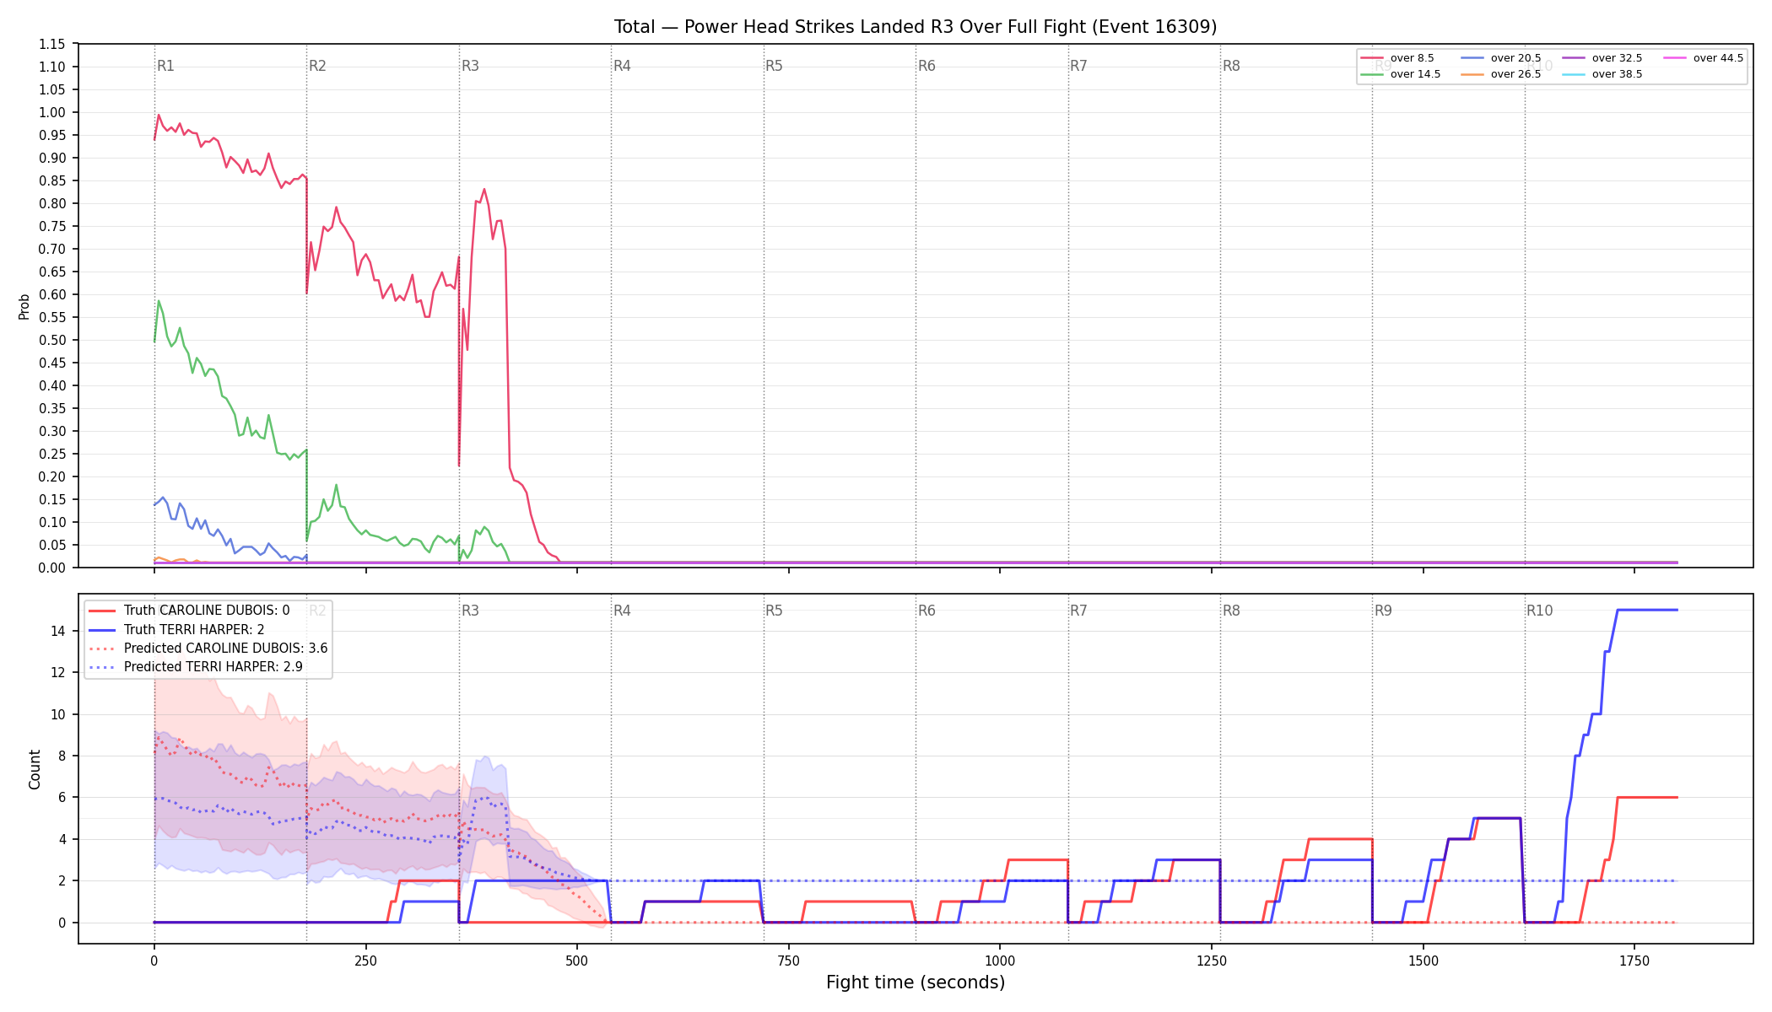Click the R2 round marker in top chart
This screenshot has width=1772, height=1012.
317,66
